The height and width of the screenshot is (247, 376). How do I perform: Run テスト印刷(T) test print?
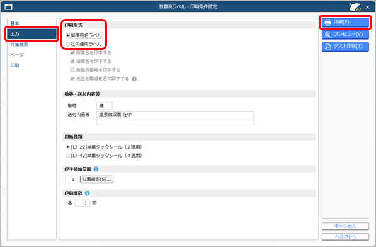pos(345,47)
